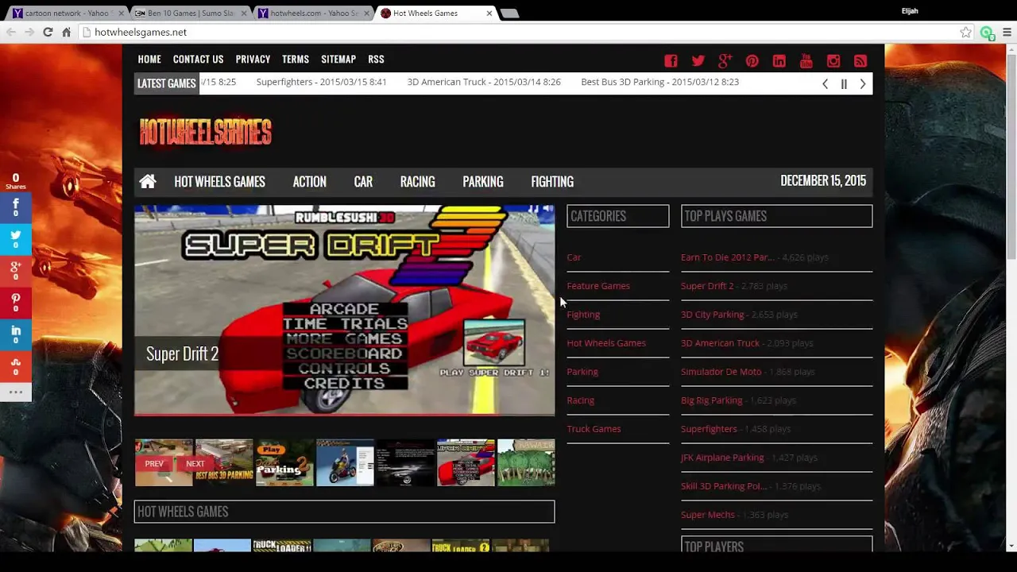Select RACING in navigation bar

(417, 181)
